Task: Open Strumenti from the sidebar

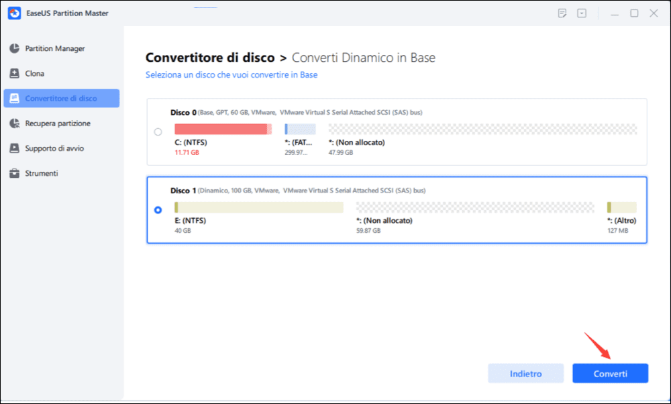Action: [x=62, y=173]
